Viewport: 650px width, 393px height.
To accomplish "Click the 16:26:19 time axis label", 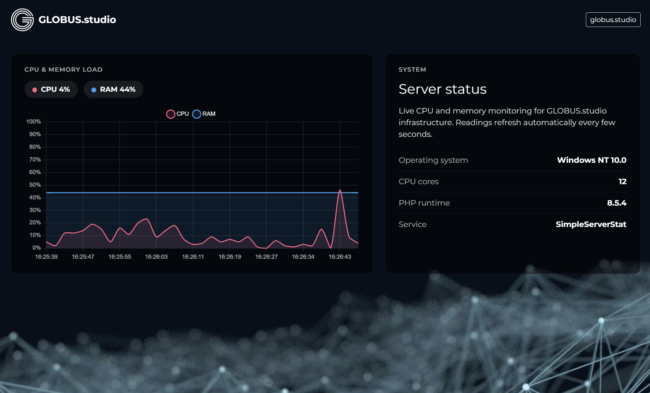I will [230, 257].
